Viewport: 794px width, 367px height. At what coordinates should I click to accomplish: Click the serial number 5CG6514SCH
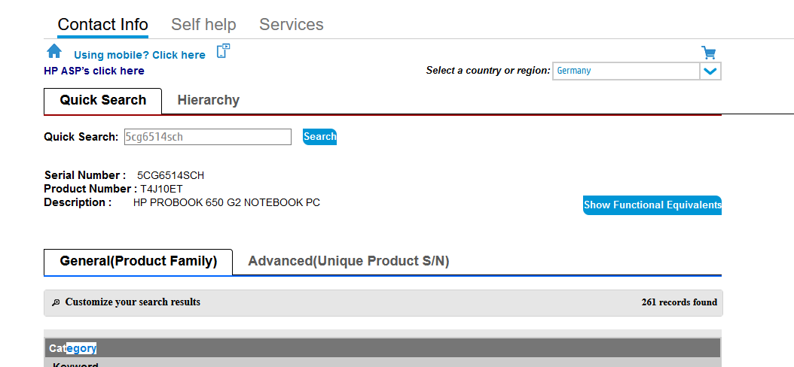tap(171, 176)
